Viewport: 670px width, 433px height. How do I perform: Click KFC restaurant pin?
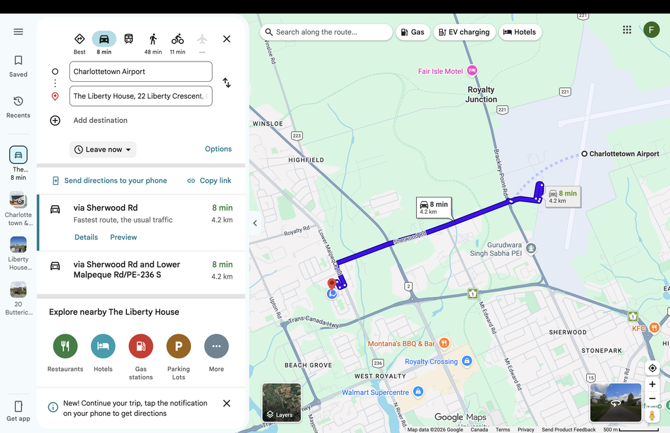[654, 328]
